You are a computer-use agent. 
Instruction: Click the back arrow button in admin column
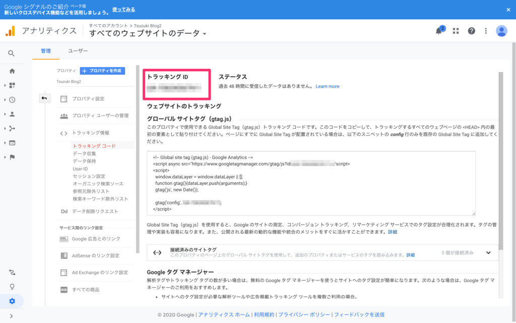pyautogui.click(x=44, y=98)
